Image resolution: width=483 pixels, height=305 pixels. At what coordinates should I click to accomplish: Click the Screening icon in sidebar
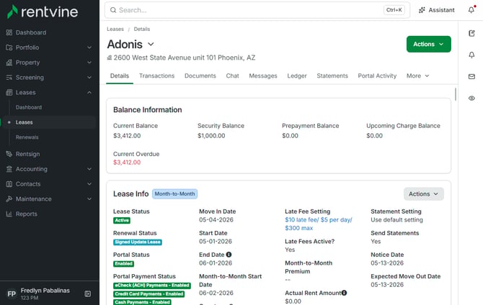pyautogui.click(x=9, y=78)
